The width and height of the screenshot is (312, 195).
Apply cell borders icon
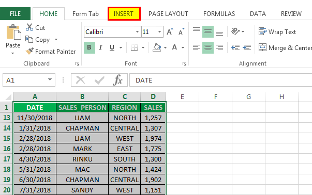click(x=134, y=47)
